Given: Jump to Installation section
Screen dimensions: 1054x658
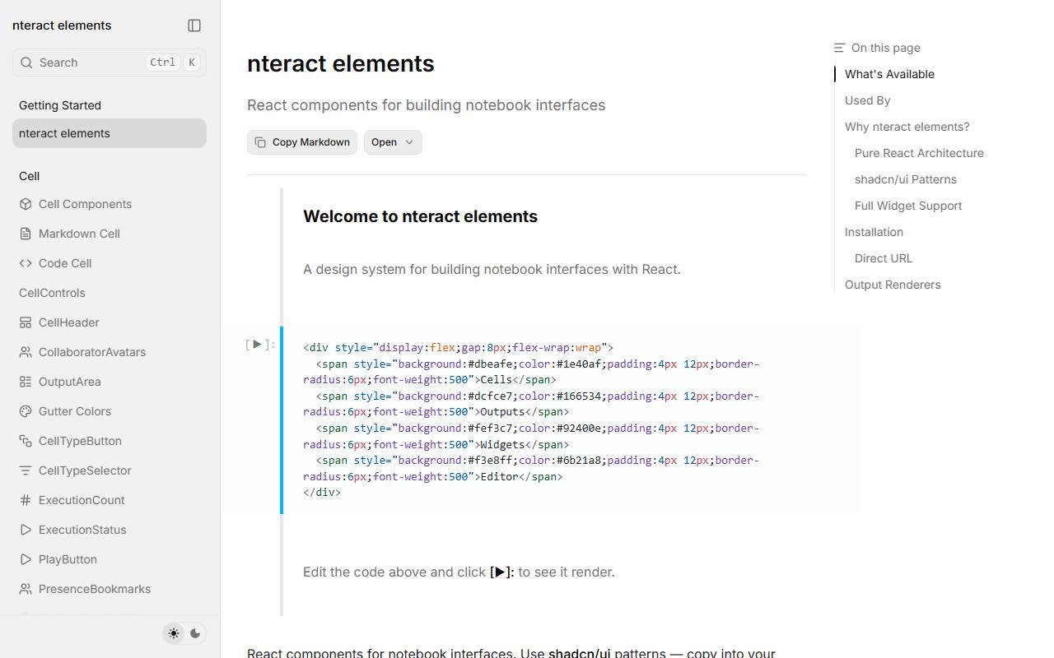Looking at the screenshot, I should 874,232.
